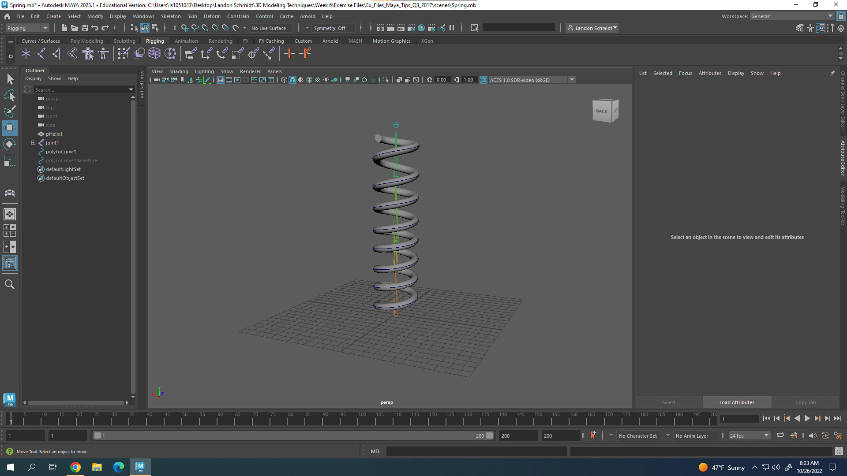Click the Isolate Select icon in panel toolbar
The height and width of the screenshot is (476, 847).
(x=386, y=80)
